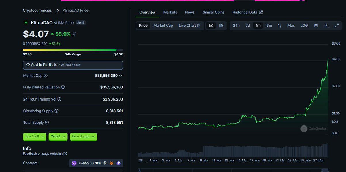Click the purple Polygon chain icon
Screen dimensions: 346x172
(x=74, y=163)
